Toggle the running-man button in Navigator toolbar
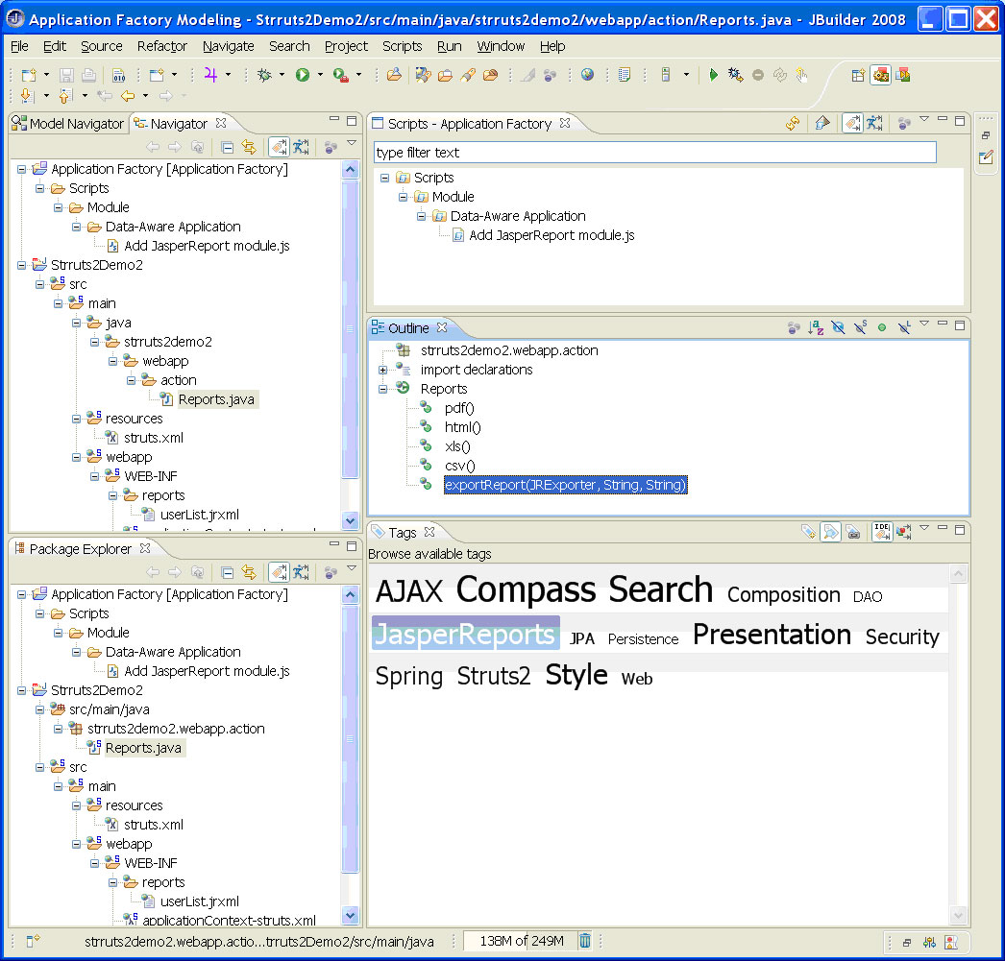Viewport: 1005px width, 961px height. (301, 147)
